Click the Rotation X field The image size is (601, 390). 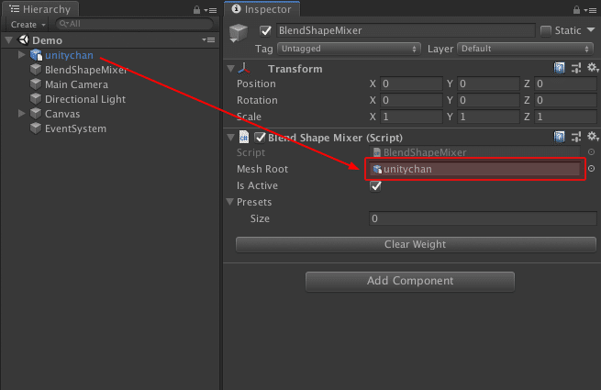coord(411,100)
